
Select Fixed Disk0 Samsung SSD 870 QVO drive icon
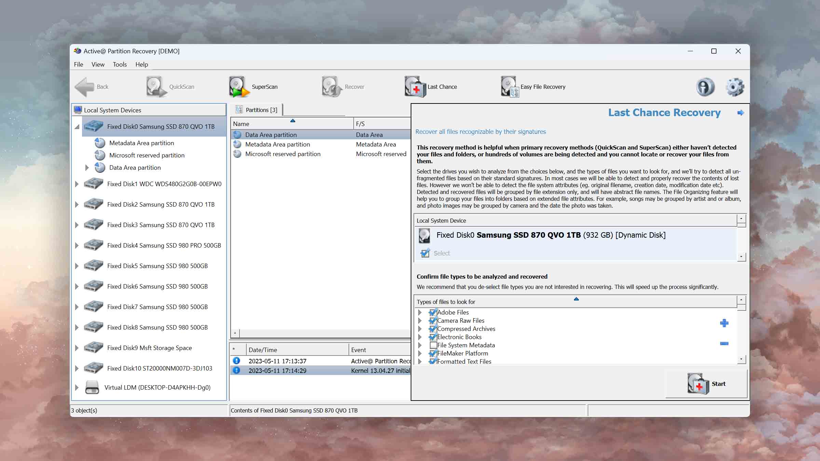[94, 126]
